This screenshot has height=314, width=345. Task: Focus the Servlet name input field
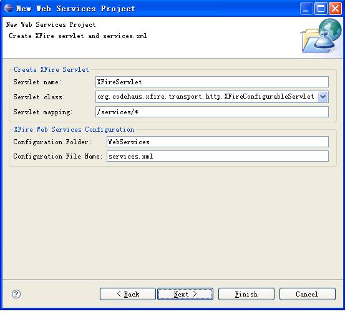click(212, 82)
